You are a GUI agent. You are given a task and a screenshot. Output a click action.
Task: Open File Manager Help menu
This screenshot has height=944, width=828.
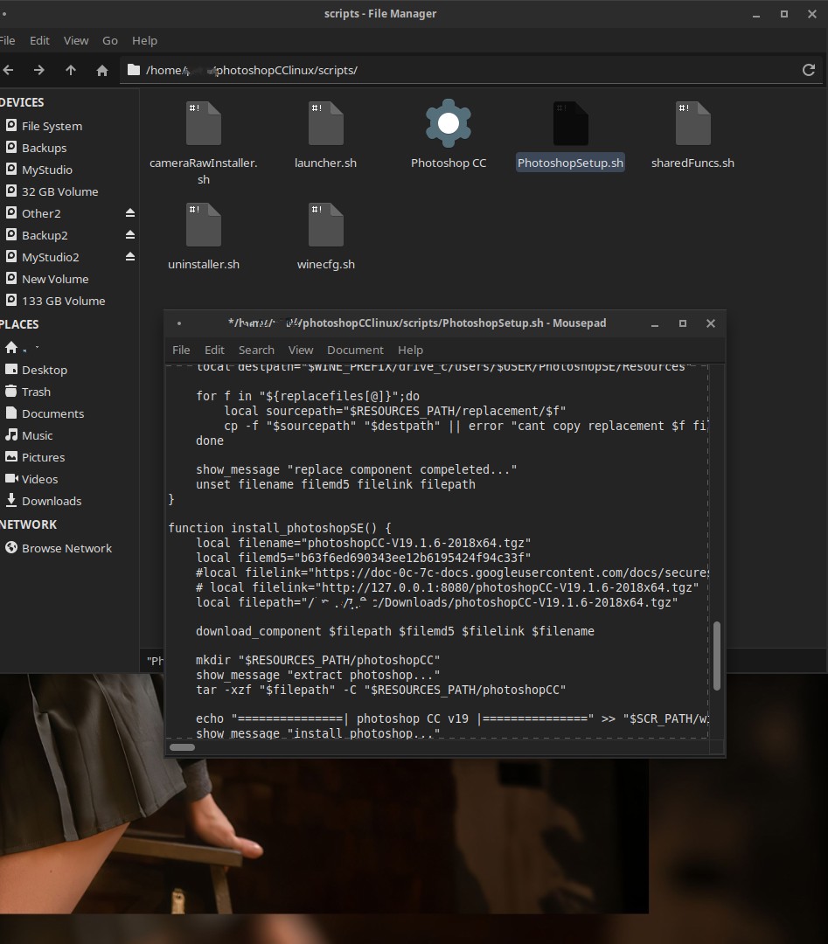[x=144, y=40]
